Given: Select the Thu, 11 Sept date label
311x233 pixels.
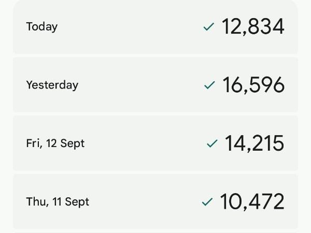Looking at the screenshot, I should point(58,202).
